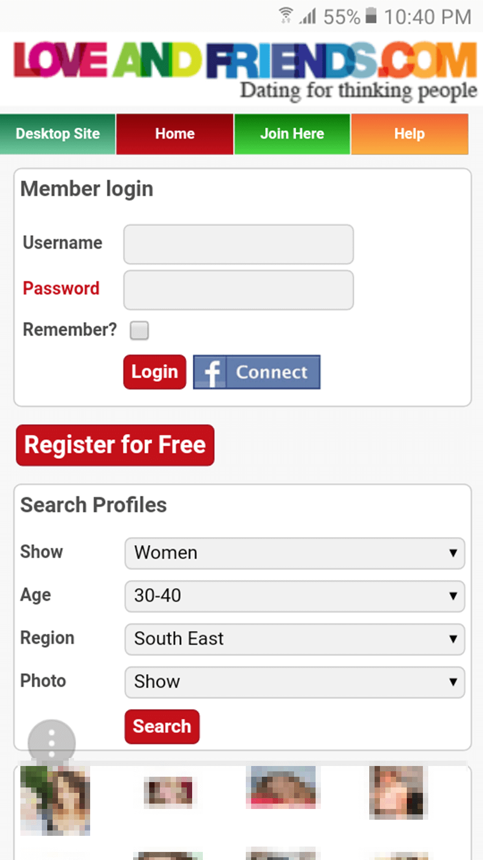The image size is (483, 860).
Task: Tap the Facebook Connect icon button
Action: [257, 372]
